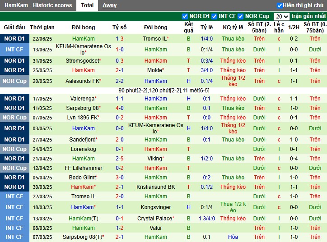Uncheck the NOR D1 filter checkbox
Viewport: 327px width, 242px height.
click(x=185, y=16)
